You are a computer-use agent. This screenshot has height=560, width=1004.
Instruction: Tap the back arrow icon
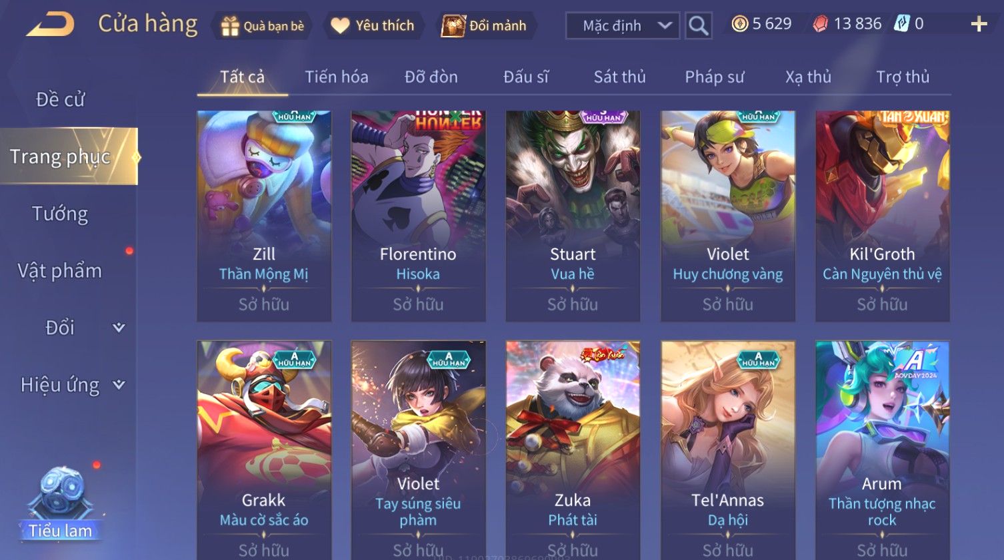[x=50, y=25]
